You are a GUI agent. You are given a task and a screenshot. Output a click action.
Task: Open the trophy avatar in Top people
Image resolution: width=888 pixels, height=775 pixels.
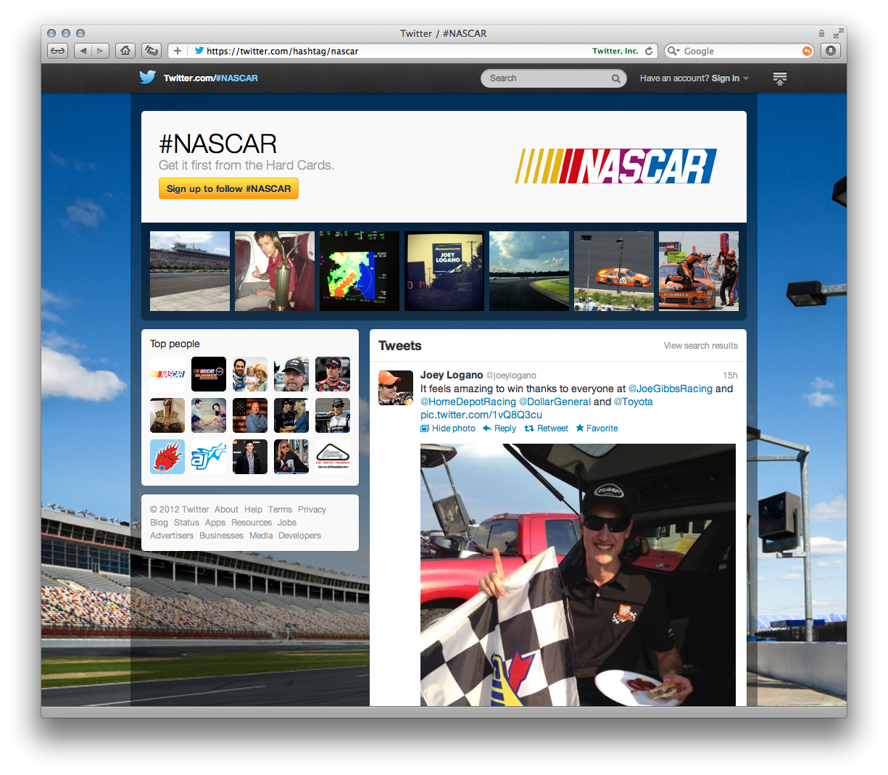[x=167, y=415]
